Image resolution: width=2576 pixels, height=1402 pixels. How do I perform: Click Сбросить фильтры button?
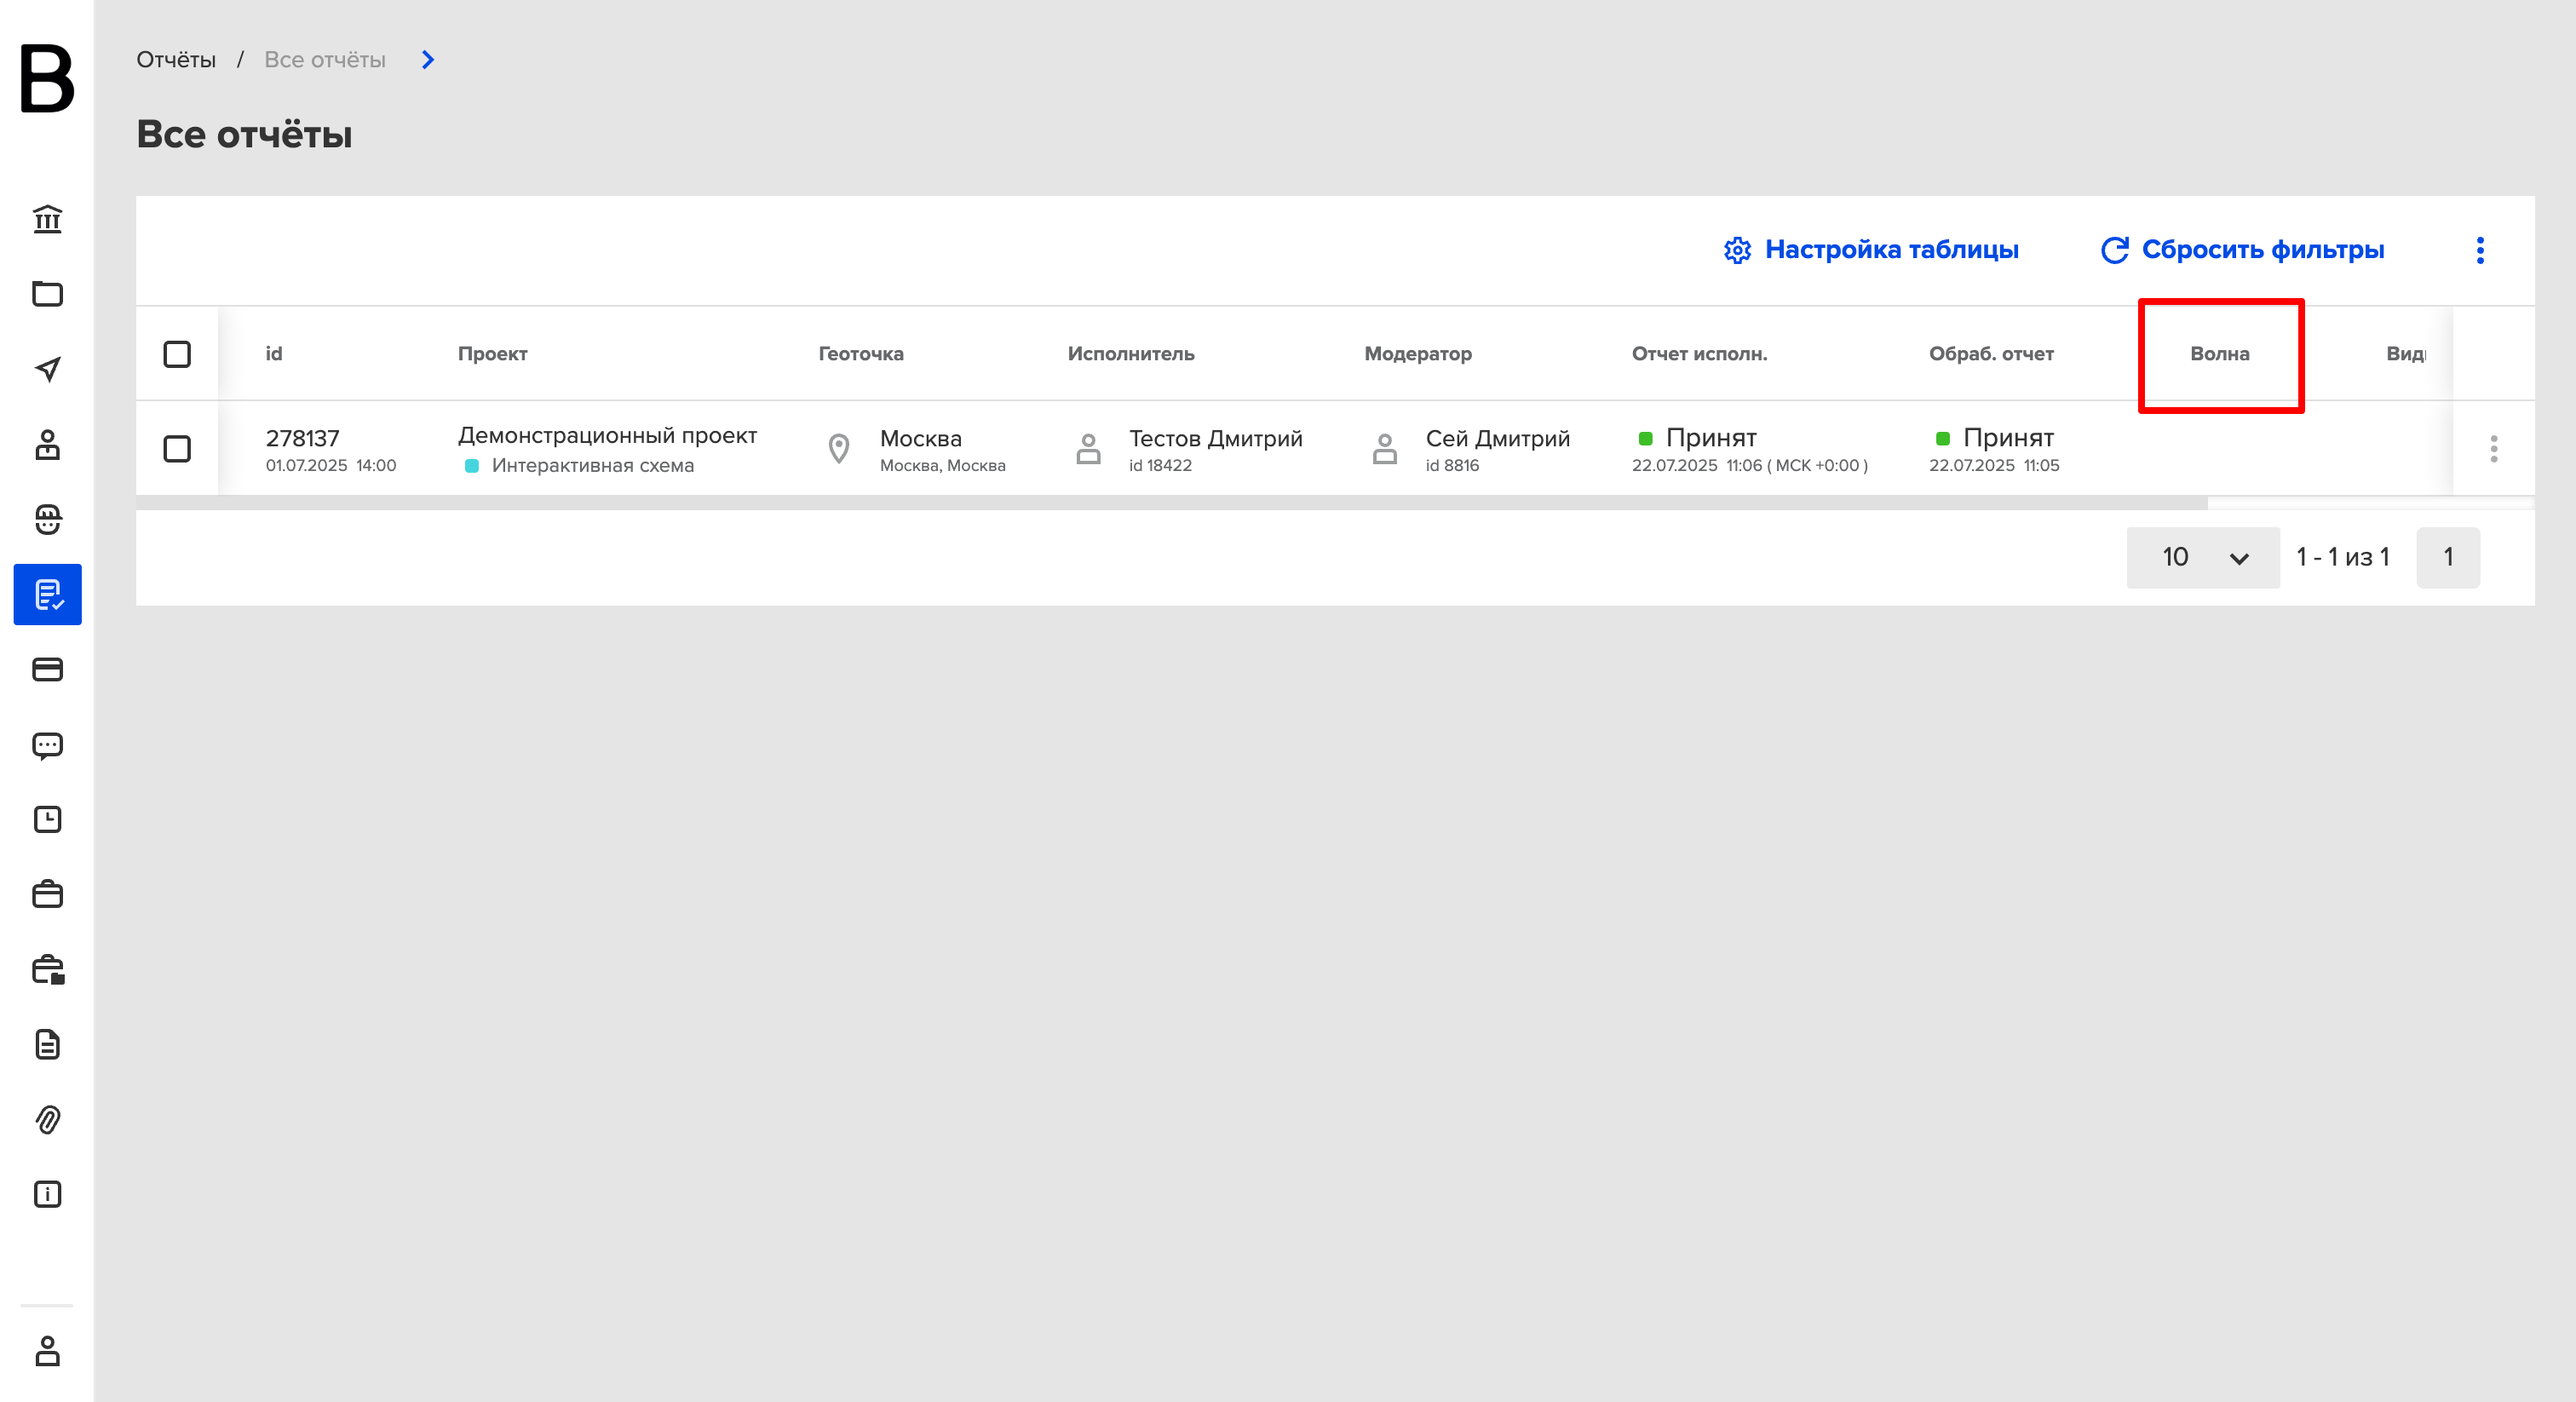(2242, 250)
